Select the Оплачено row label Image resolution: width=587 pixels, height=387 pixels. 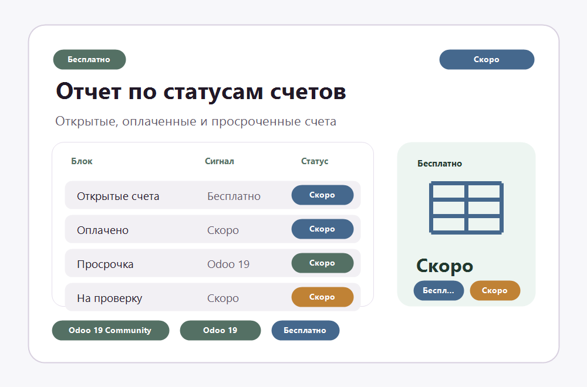pyautogui.click(x=103, y=230)
